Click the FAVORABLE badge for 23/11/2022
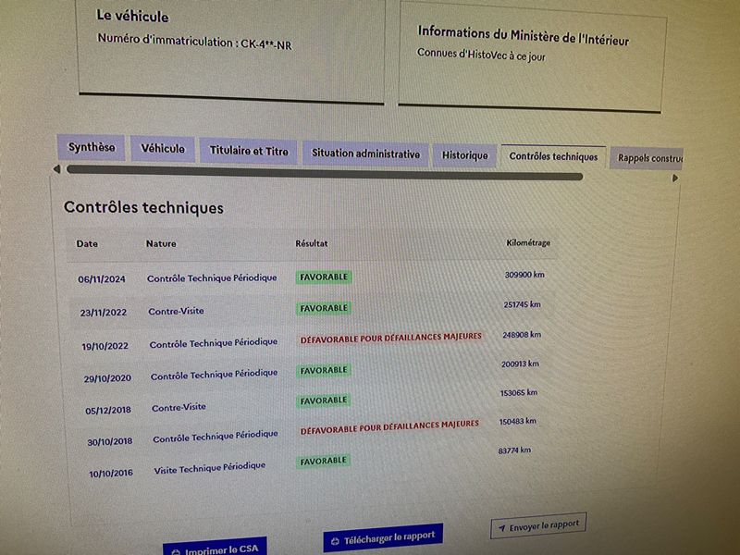 click(324, 308)
